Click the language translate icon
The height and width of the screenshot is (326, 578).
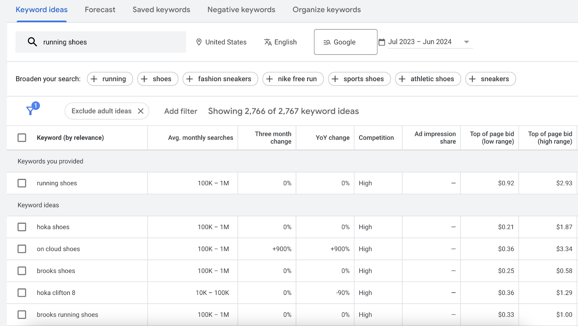click(268, 42)
